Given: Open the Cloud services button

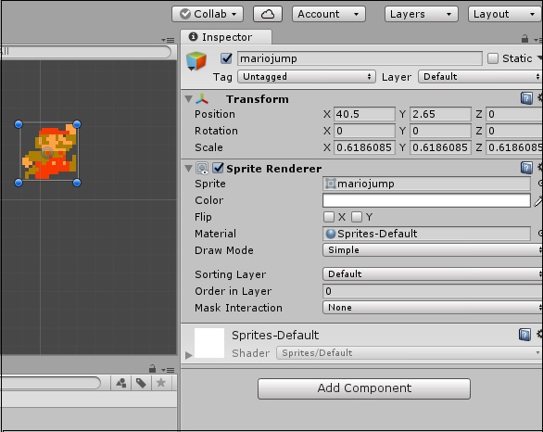Looking at the screenshot, I should tap(268, 14).
